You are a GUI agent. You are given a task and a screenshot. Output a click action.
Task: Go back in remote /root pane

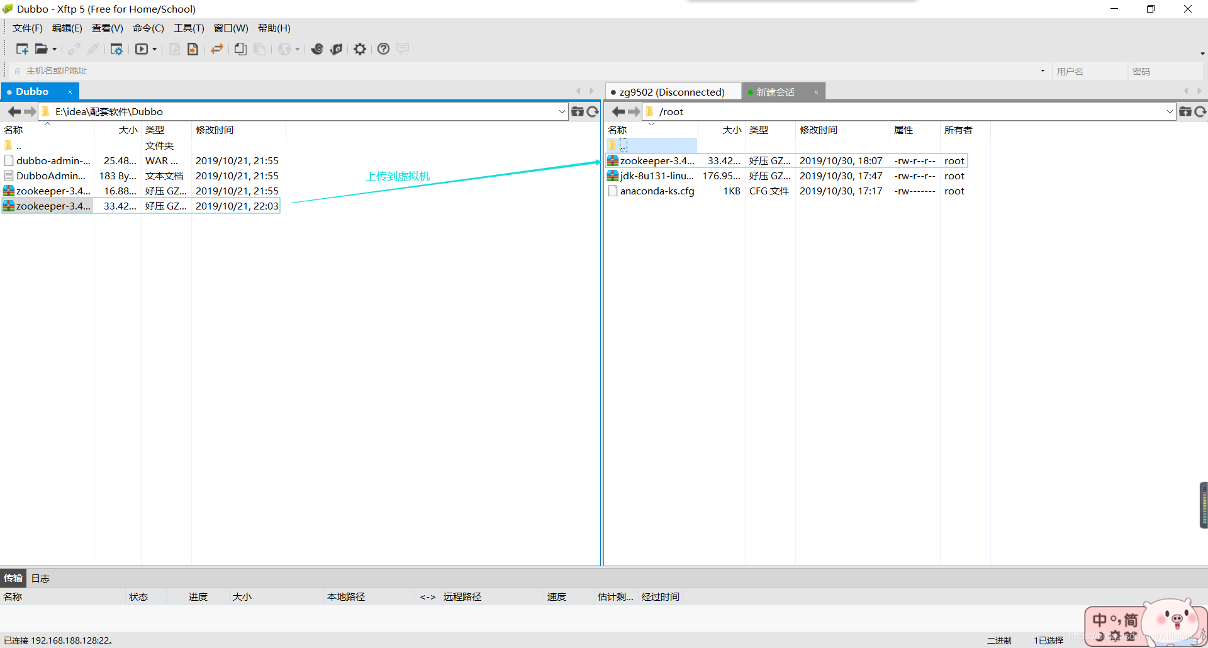point(618,112)
